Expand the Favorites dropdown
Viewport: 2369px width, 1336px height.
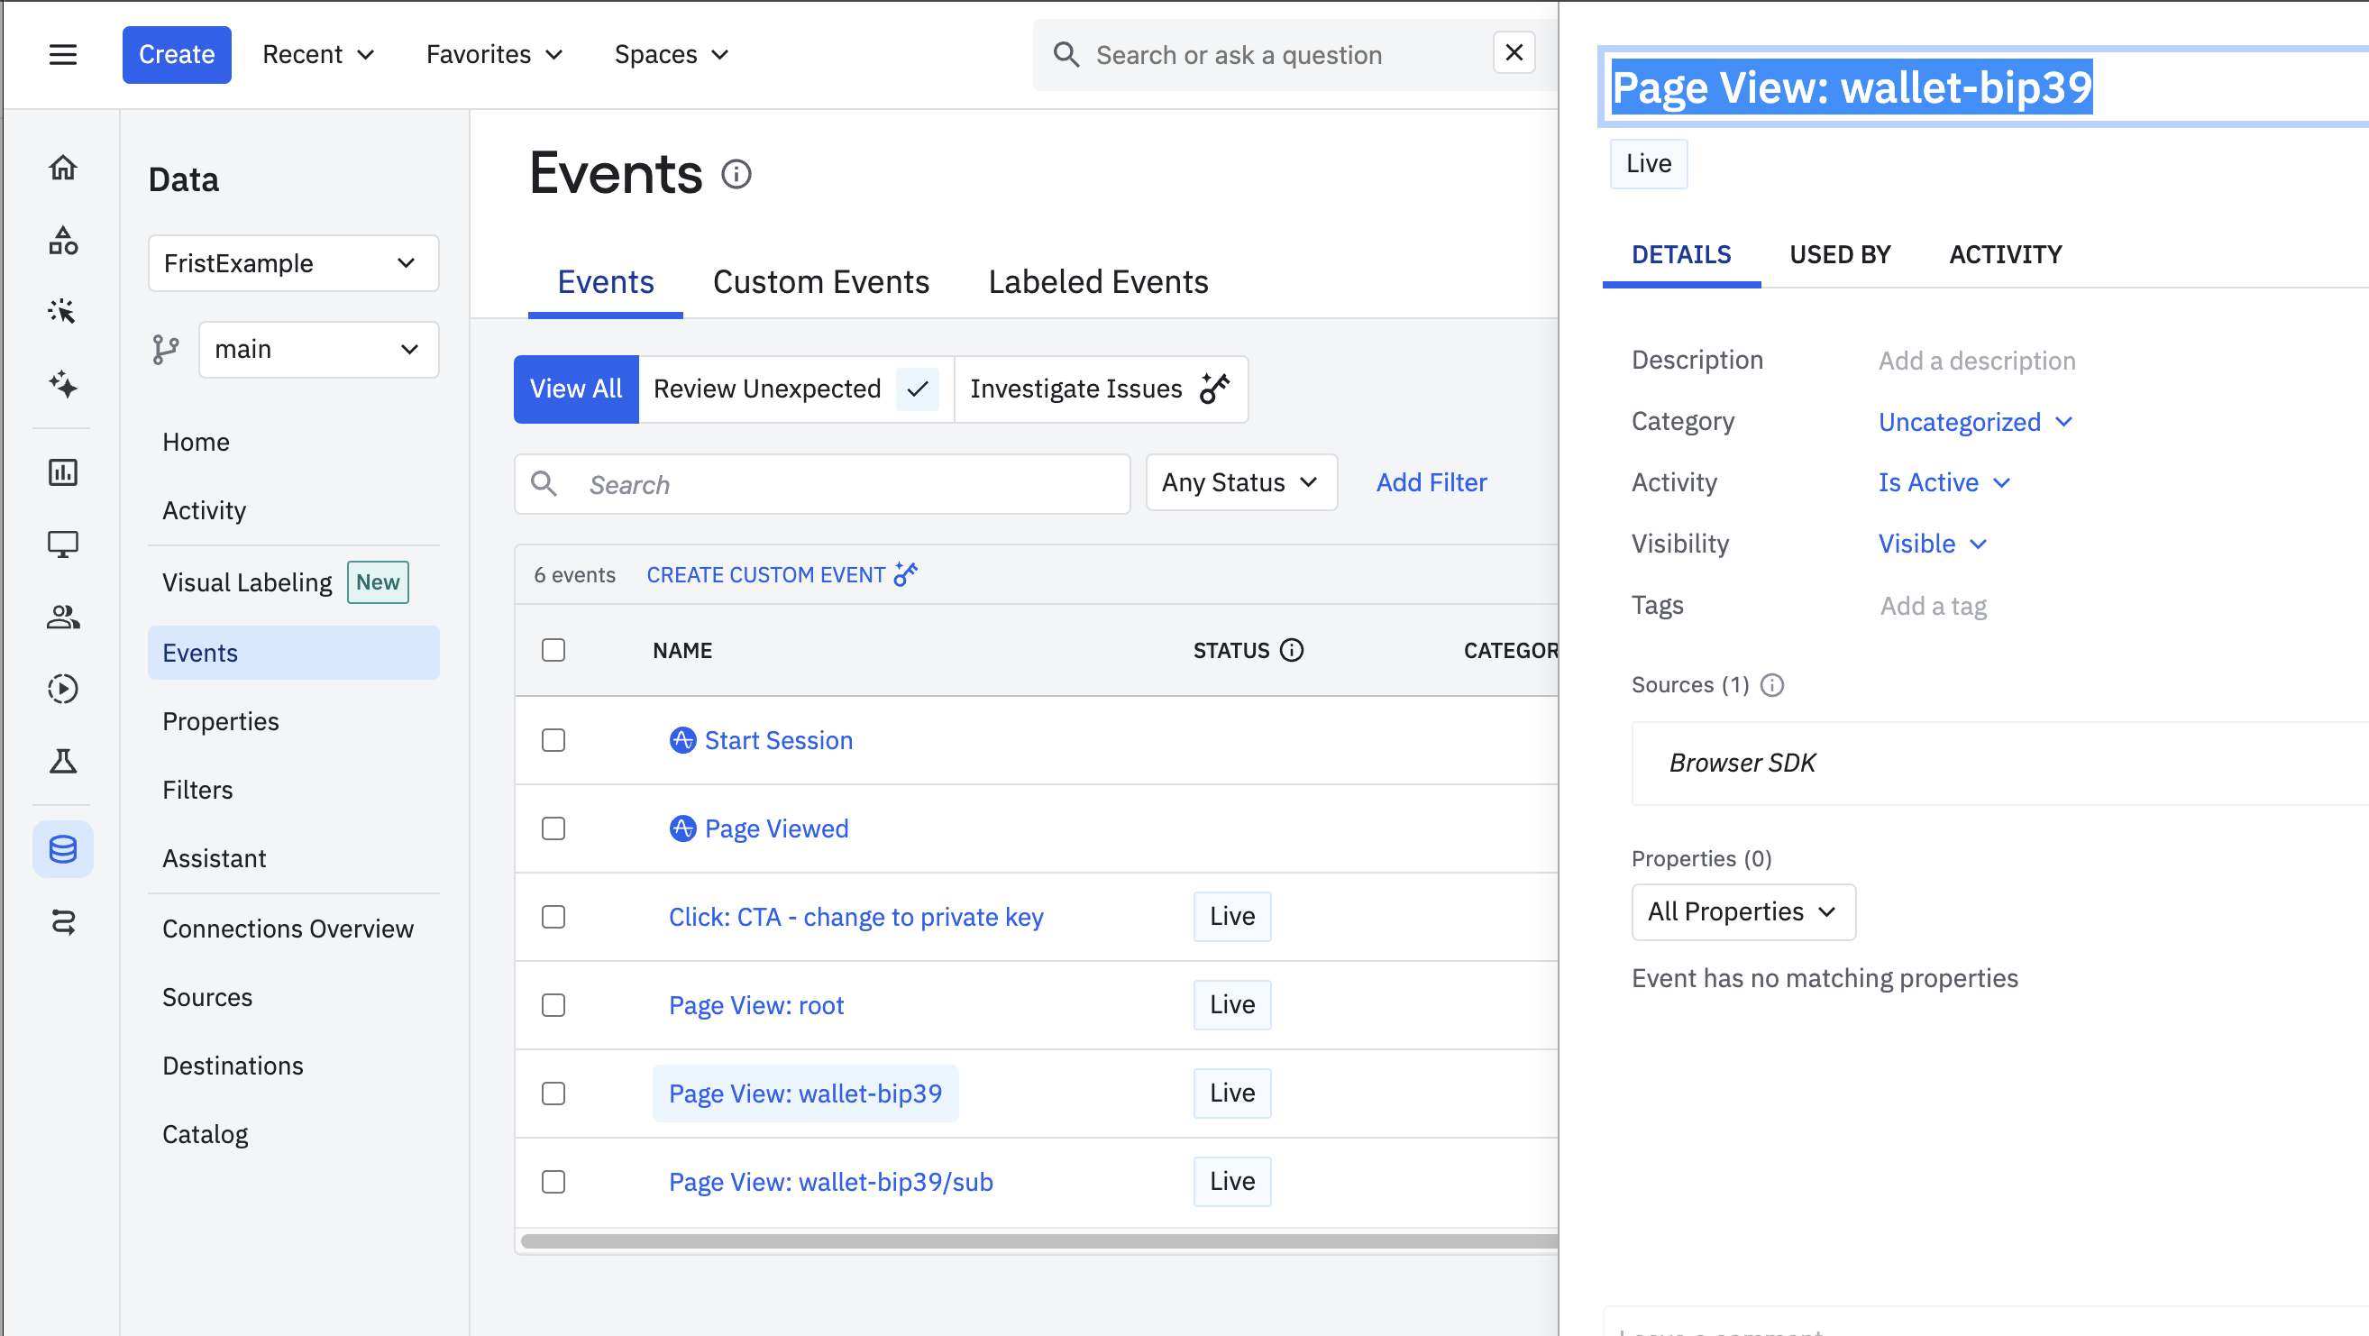[x=494, y=54]
